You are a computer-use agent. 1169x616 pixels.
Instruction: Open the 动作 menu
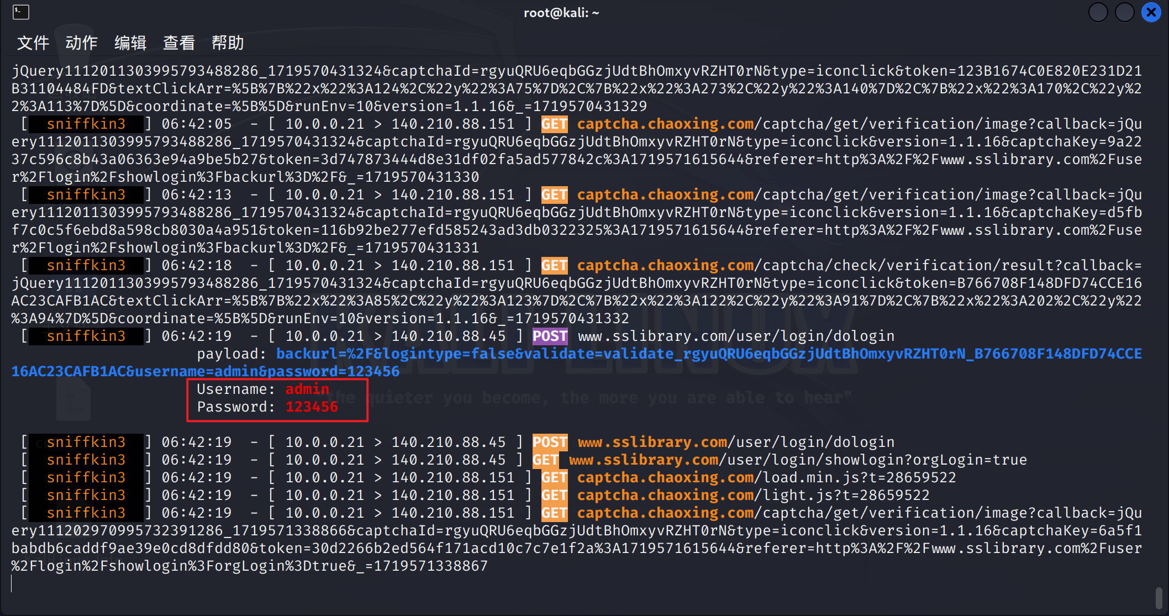point(82,43)
